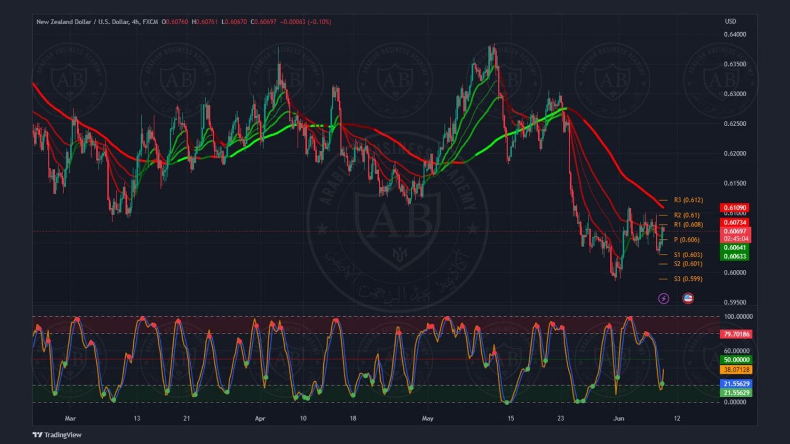This screenshot has height=444, width=790.
Task: Click the Apr date on time axis
Action: (260, 419)
